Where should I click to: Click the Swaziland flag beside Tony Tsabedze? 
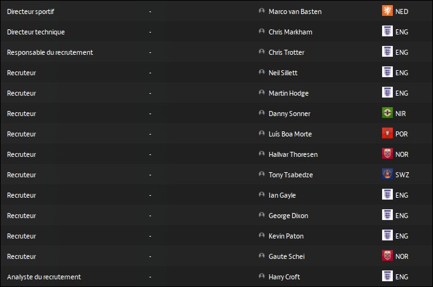pyautogui.click(x=387, y=175)
